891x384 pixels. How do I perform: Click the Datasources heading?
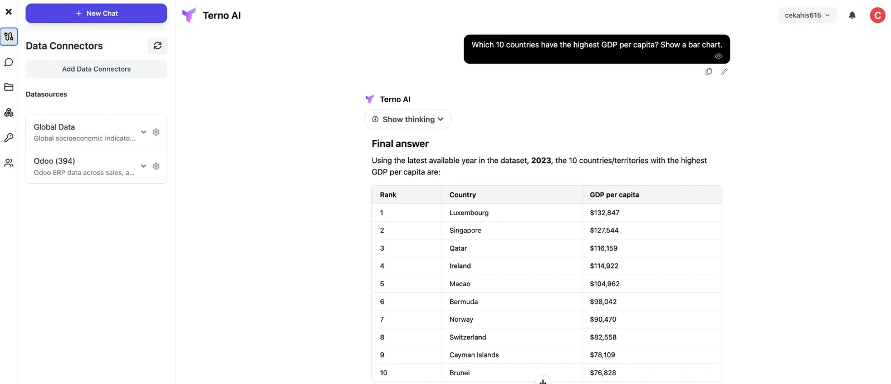click(x=46, y=94)
